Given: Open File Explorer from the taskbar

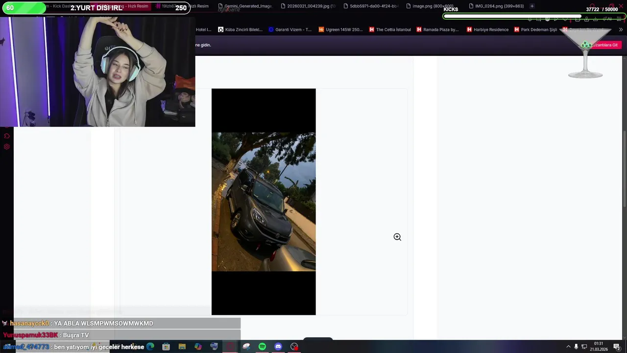Looking at the screenshot, I should point(182,347).
